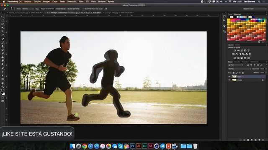The width and height of the screenshot is (268, 150).
Task: Open Telegram from the Dock
Action: point(162,146)
